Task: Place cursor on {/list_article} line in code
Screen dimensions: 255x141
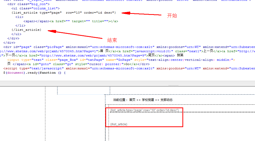Action: 26,30
